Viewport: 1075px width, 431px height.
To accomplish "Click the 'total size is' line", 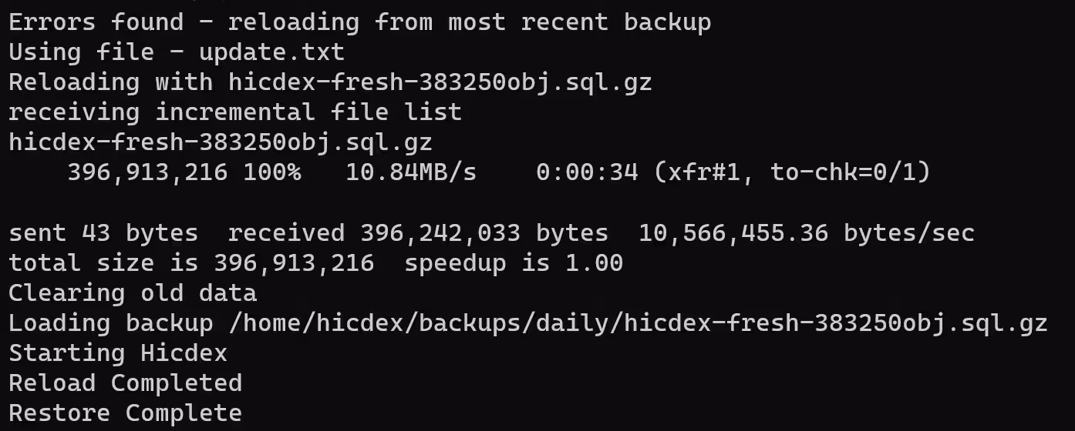I will (x=191, y=262).
